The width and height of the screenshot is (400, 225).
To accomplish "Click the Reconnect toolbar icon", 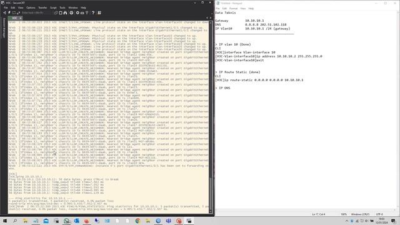I will pos(18,12).
